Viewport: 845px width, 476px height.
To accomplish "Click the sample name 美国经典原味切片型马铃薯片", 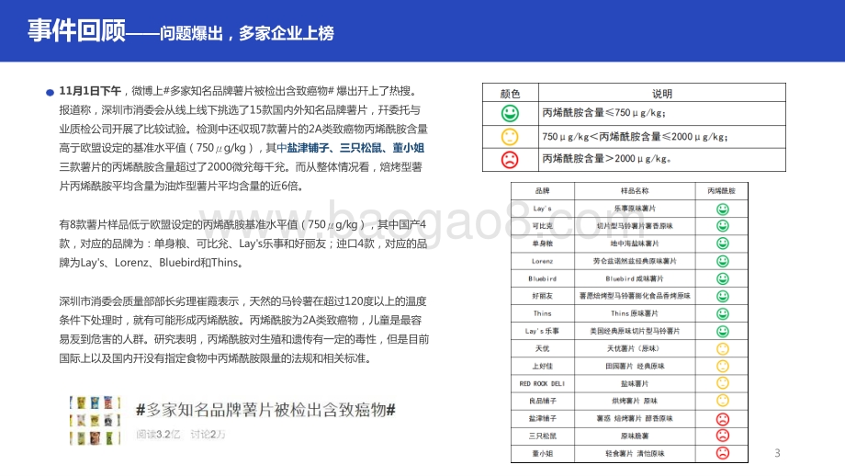I will click(635, 331).
